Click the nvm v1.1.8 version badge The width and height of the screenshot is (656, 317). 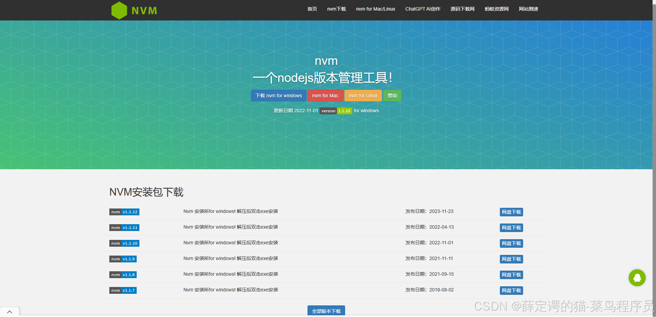coord(123,275)
